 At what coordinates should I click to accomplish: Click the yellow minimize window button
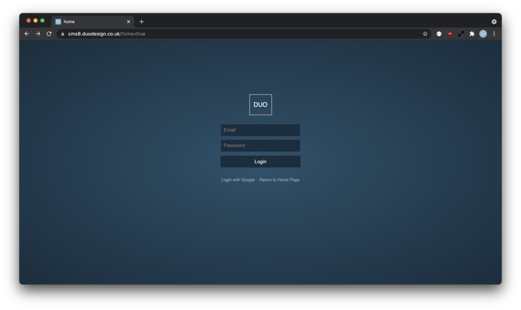point(36,21)
